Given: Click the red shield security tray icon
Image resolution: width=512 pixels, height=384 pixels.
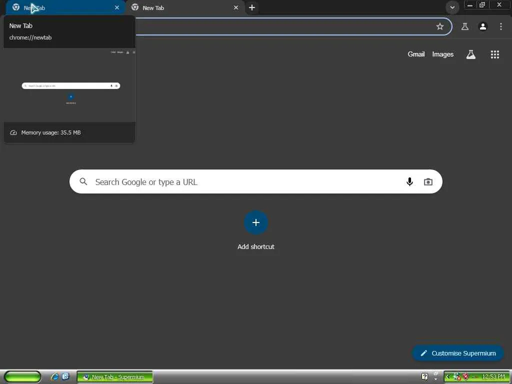Looking at the screenshot, I should [466, 377].
